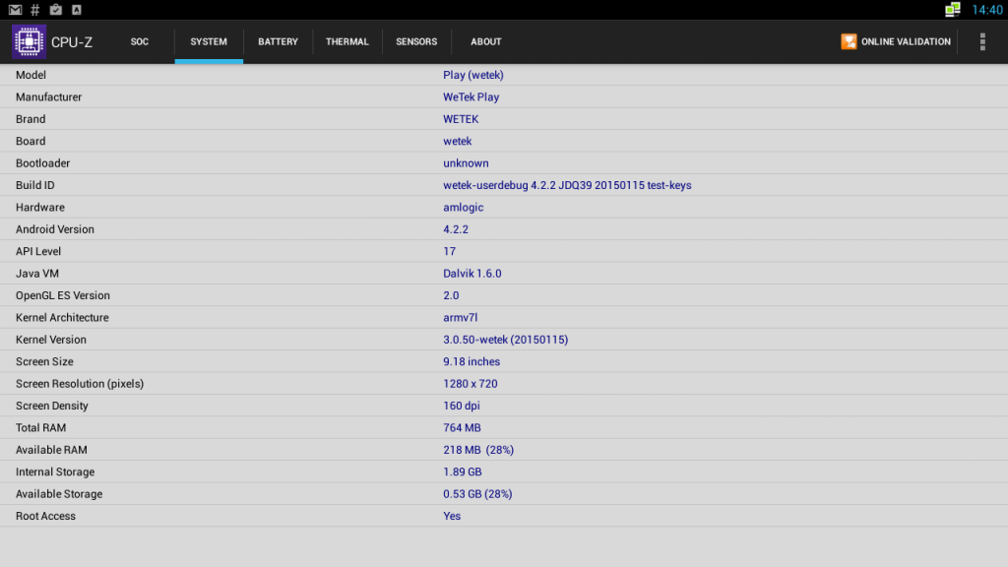The height and width of the screenshot is (567, 1008).
Task: Select the OpenGL value 2.0
Action: (451, 295)
